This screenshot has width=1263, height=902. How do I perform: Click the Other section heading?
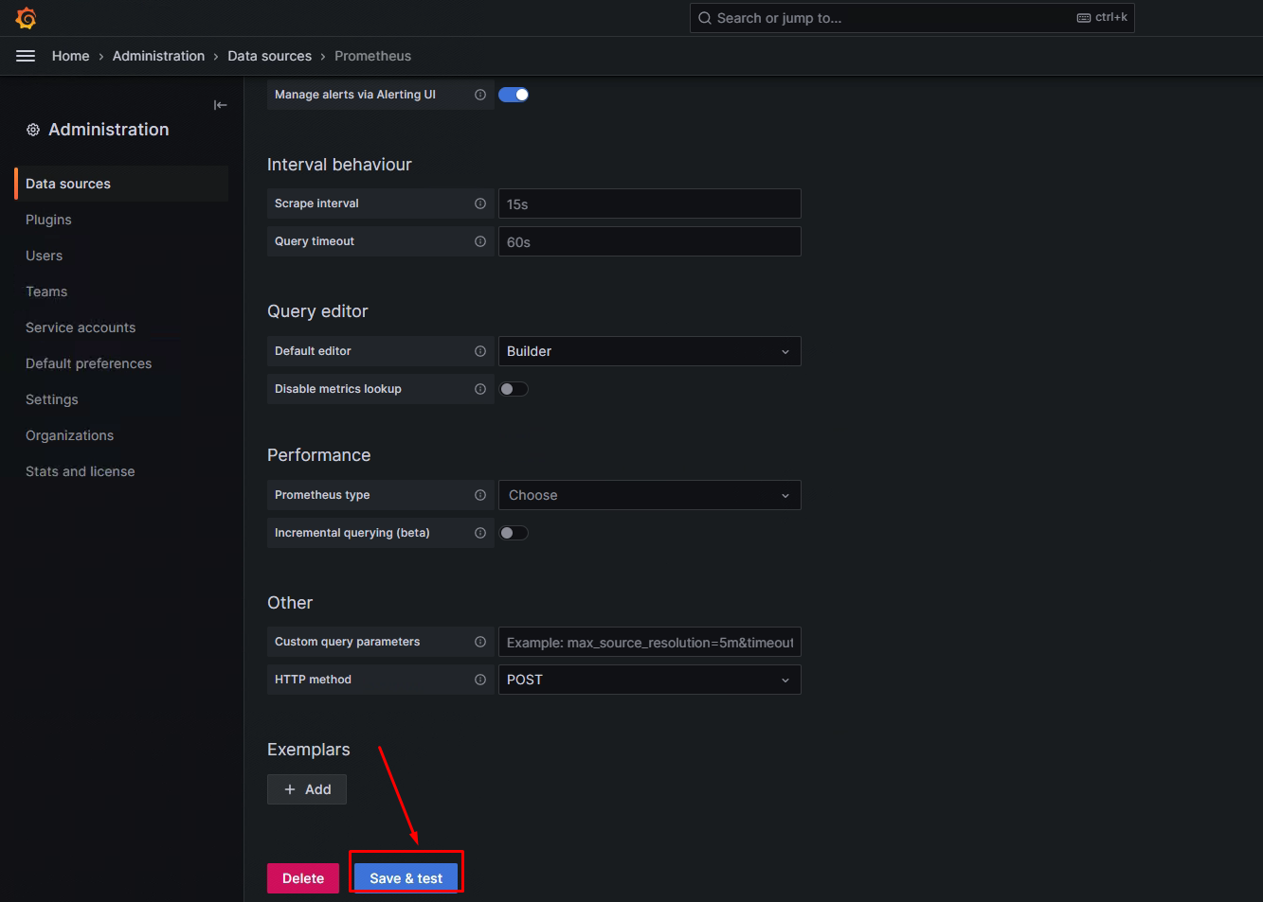[x=290, y=603]
